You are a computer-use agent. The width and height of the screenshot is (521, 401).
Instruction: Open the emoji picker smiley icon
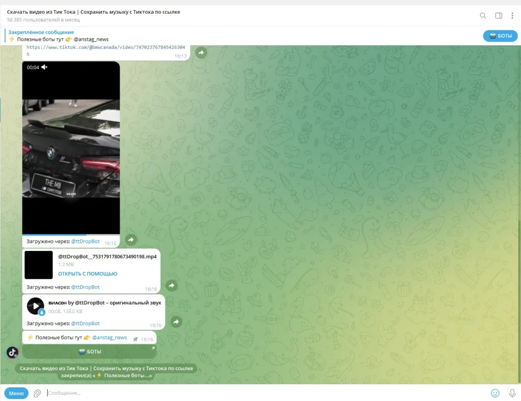495,393
